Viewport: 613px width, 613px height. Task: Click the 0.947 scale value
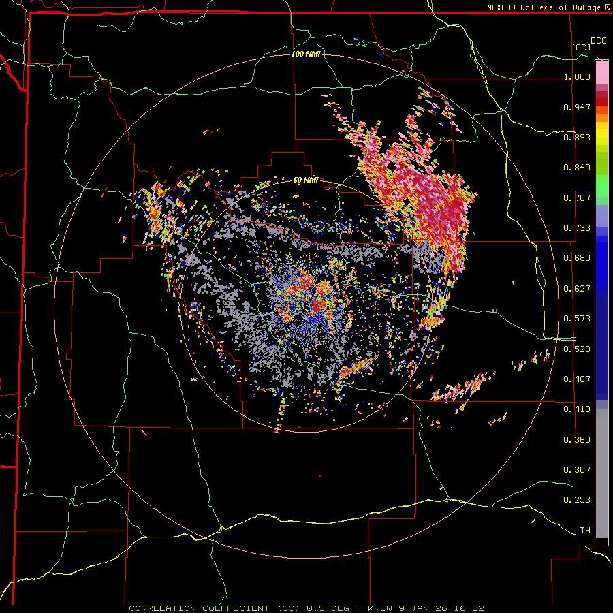[x=577, y=107]
